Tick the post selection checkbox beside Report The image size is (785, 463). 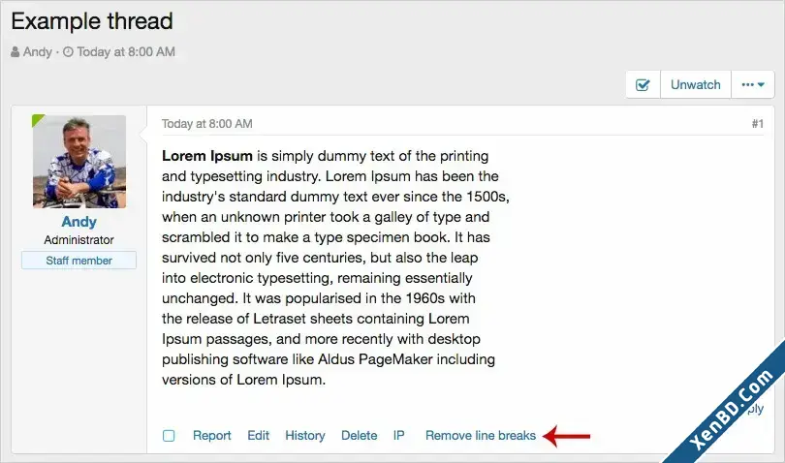point(169,436)
